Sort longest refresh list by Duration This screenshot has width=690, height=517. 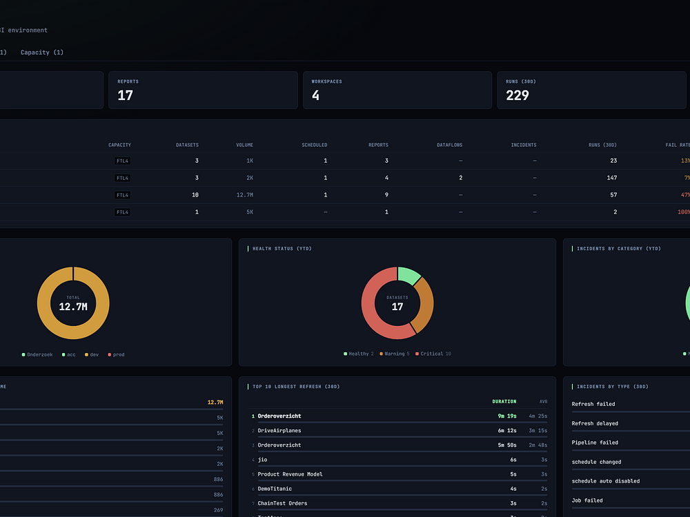(504, 402)
